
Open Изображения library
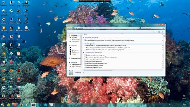pyautogui.click(x=75, y=52)
